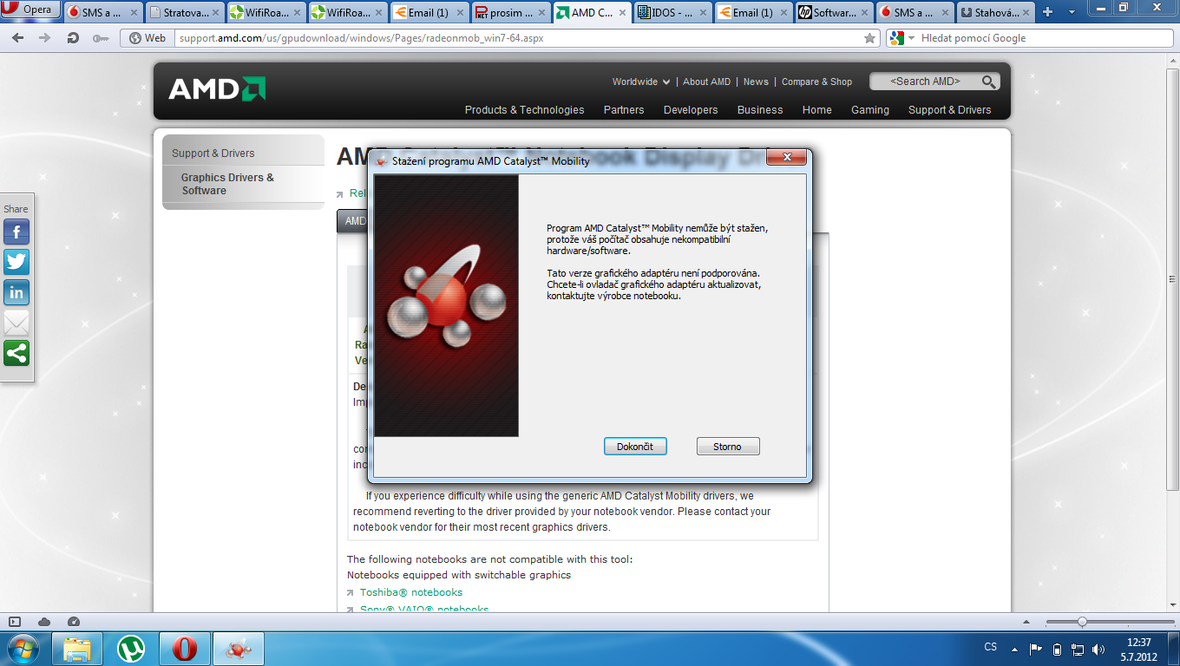Click the volume speaker icon in tray
The image size is (1180, 666).
click(x=1099, y=649)
